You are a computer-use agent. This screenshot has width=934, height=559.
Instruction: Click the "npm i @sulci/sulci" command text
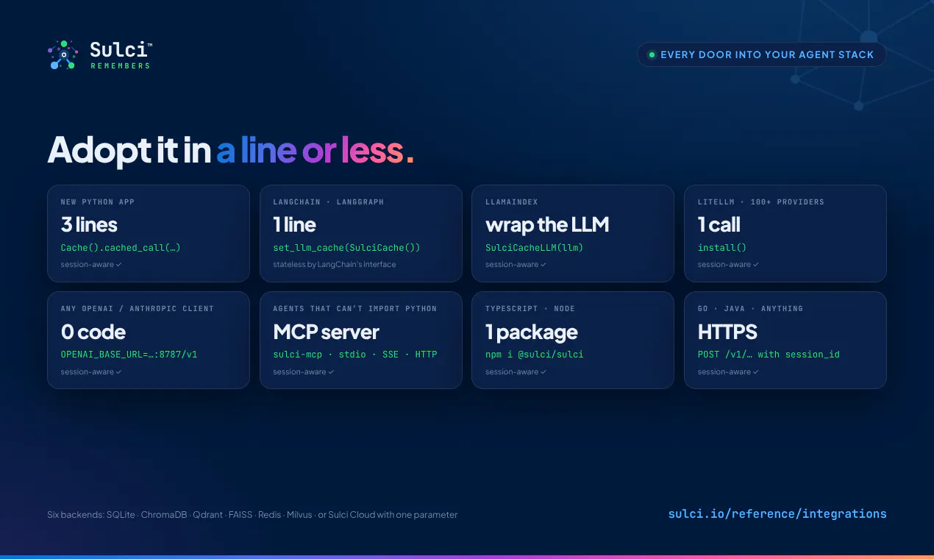coord(535,355)
